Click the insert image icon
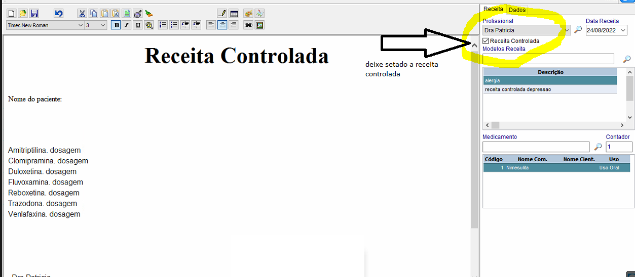The height and width of the screenshot is (277, 635). pos(259,25)
